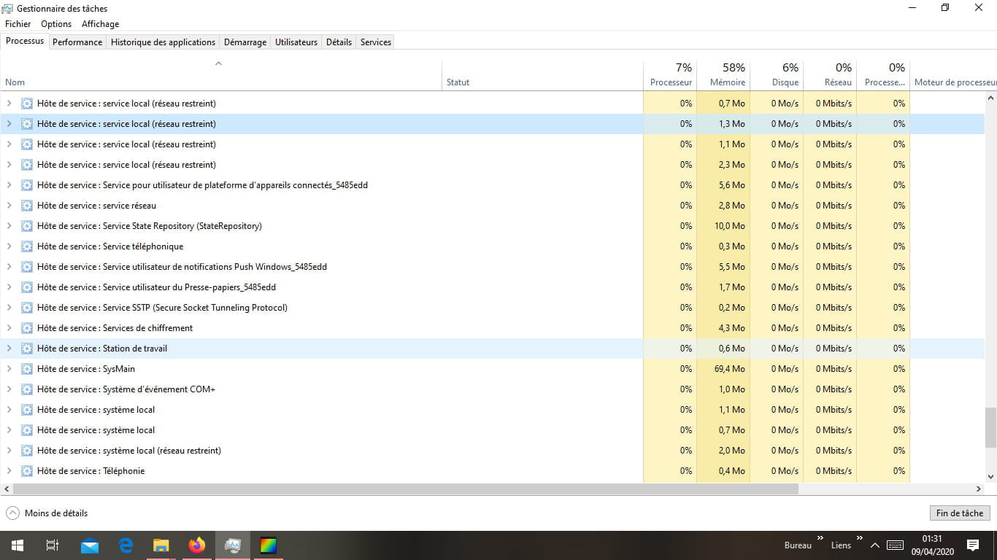
Task: Open the rainbow-colored app in taskbar
Action: [x=269, y=545]
